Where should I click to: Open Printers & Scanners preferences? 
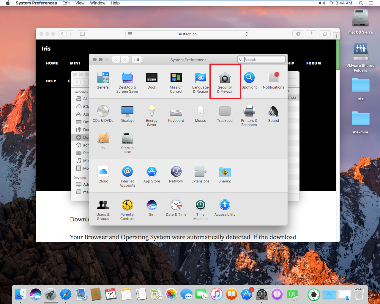pos(249,116)
